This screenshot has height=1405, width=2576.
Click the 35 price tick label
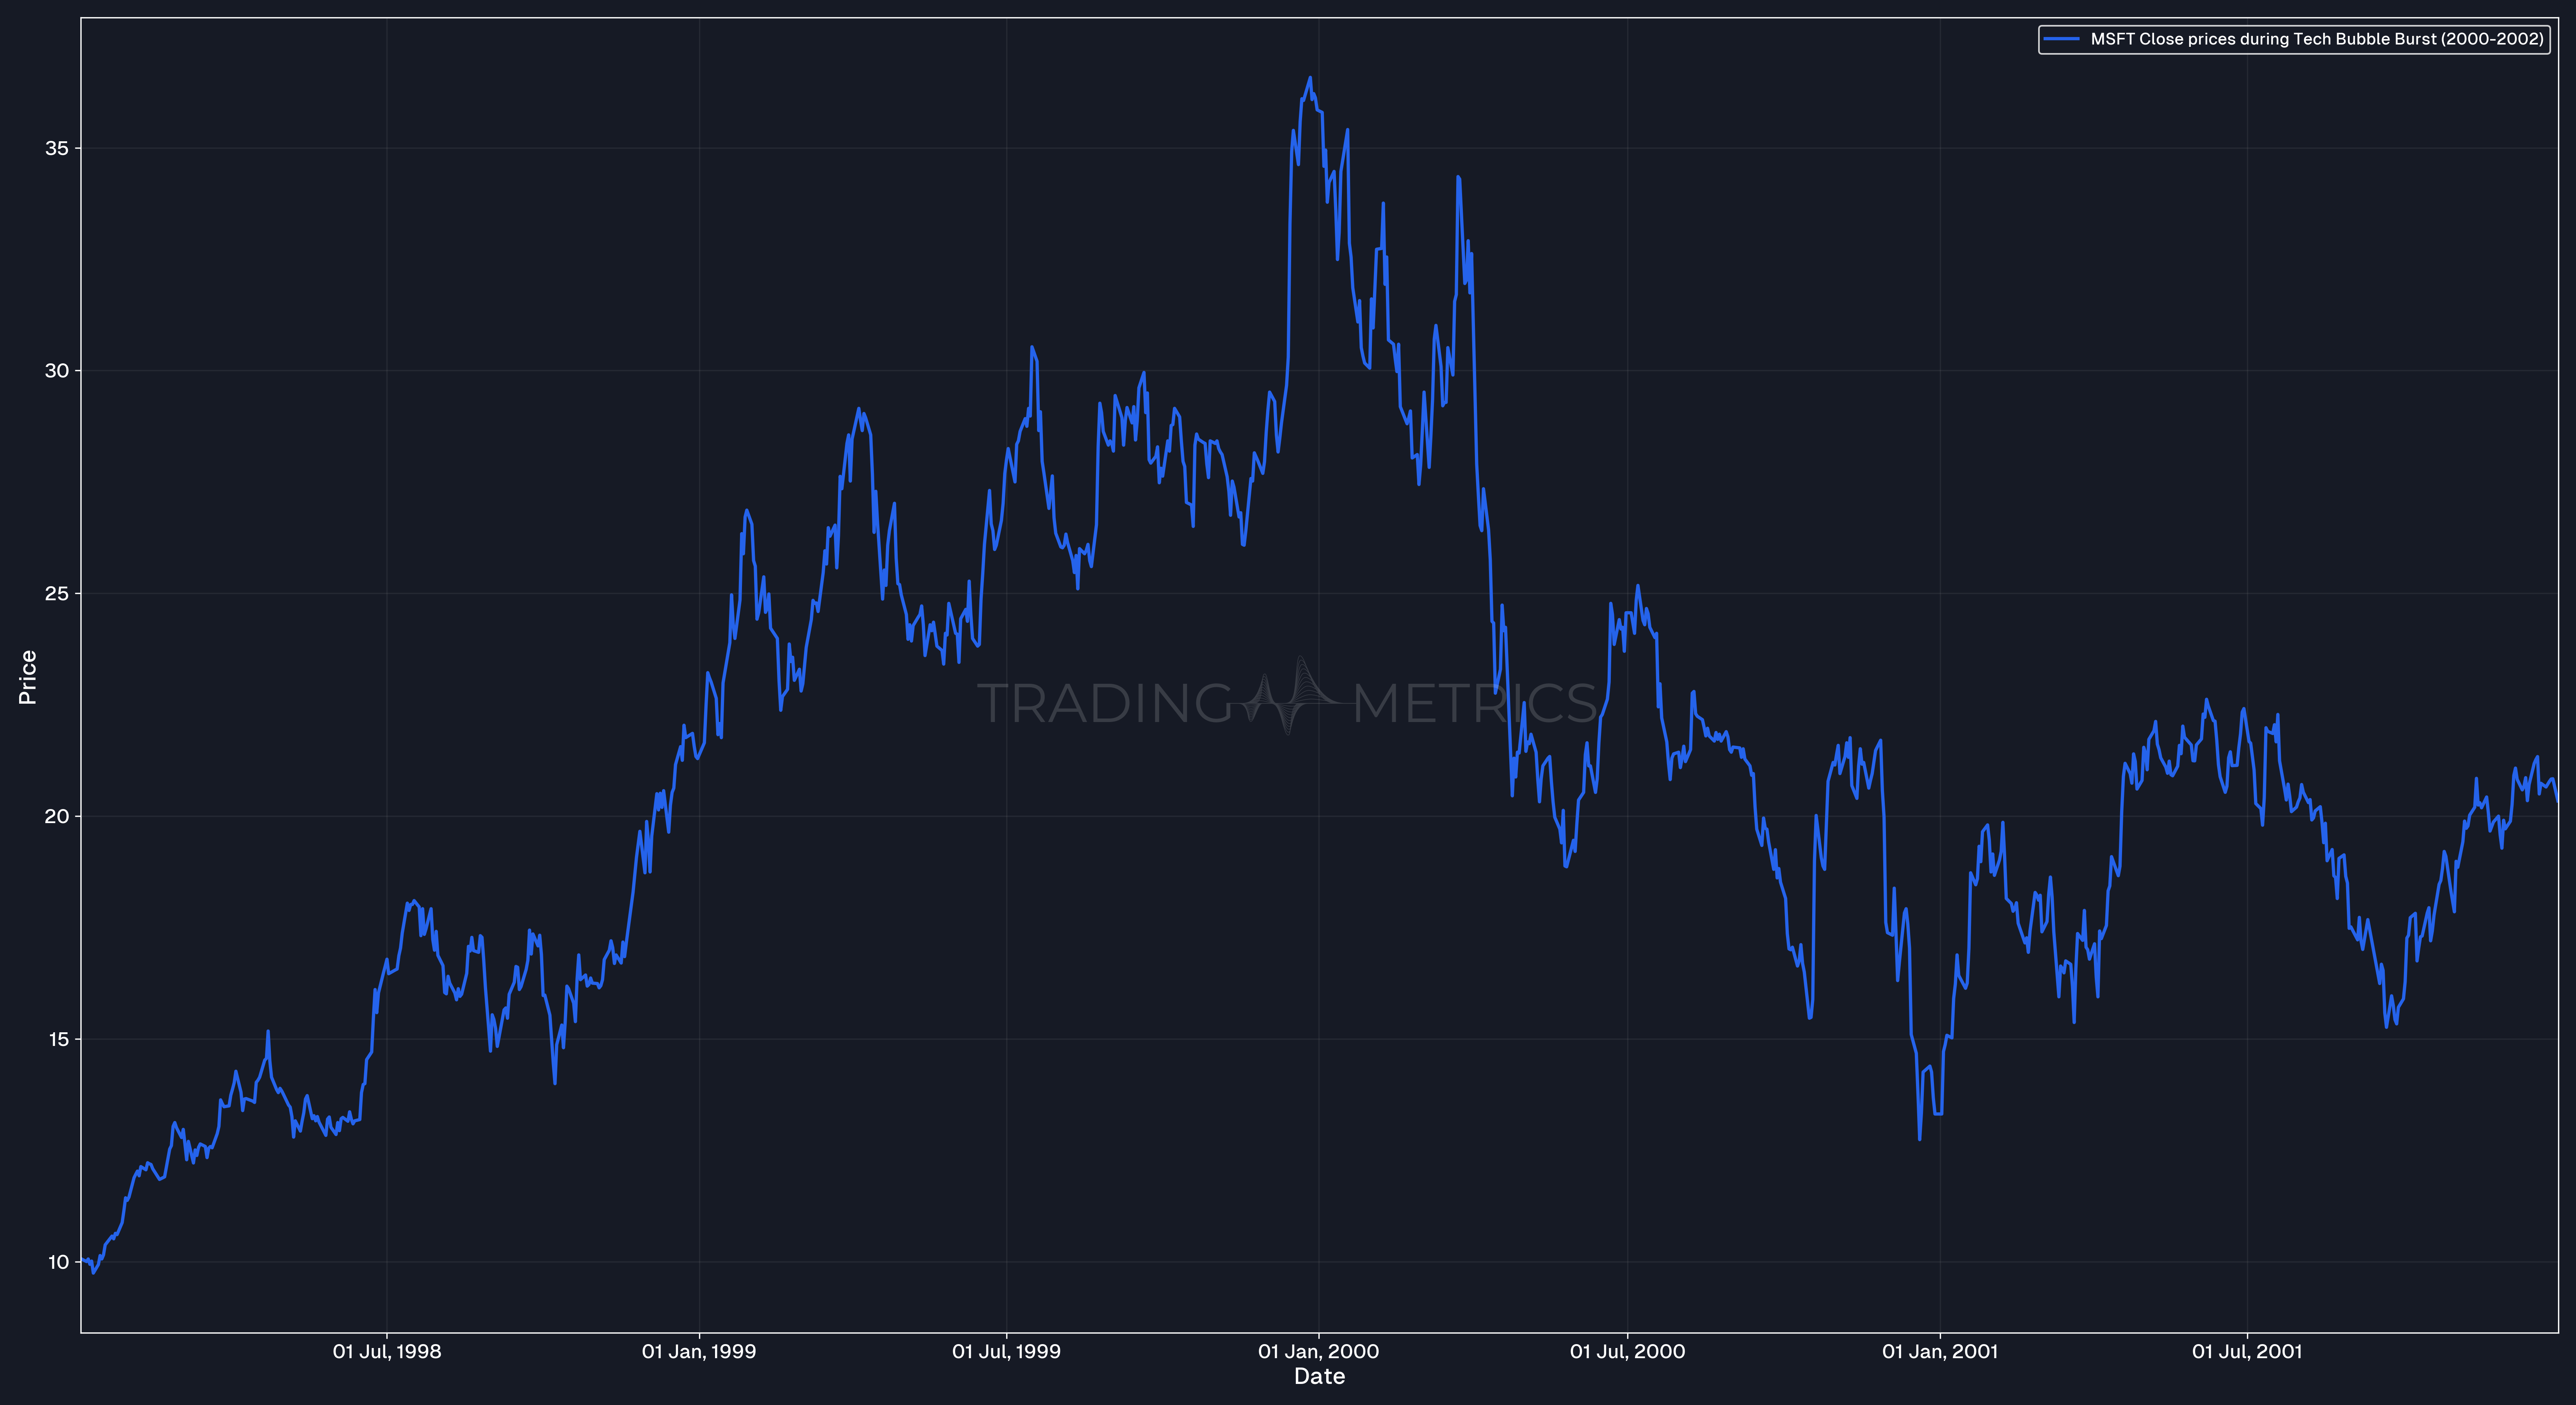[x=57, y=148]
